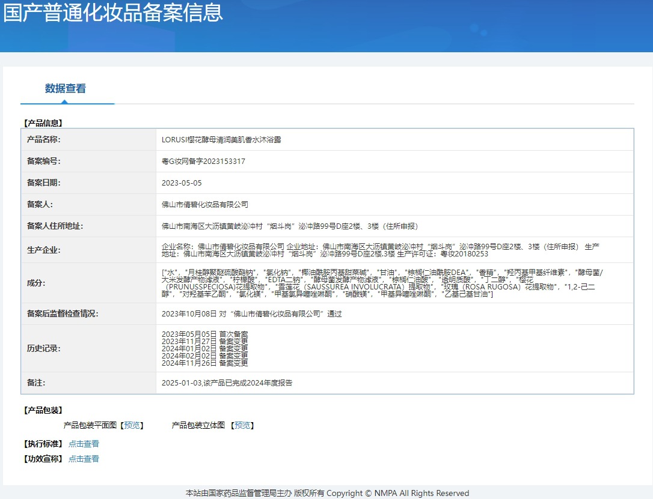Preview the 产品包装平面图 image

pyautogui.click(x=132, y=425)
